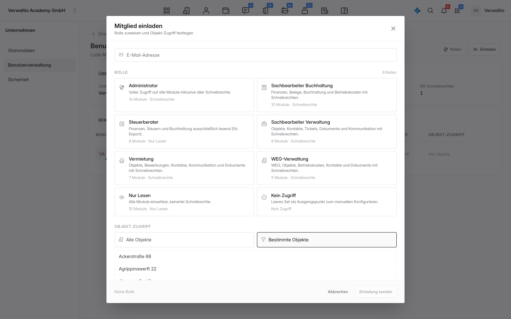Image resolution: width=511 pixels, height=319 pixels.
Task: Select Agrippinawerft 22 in the object list
Action: click(255, 269)
